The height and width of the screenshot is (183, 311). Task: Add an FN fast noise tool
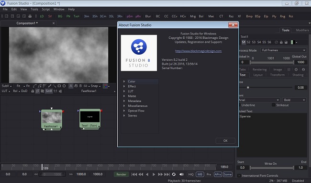68,16
